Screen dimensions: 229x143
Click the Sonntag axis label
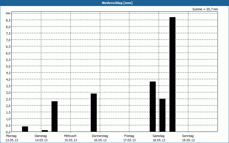click(188, 136)
